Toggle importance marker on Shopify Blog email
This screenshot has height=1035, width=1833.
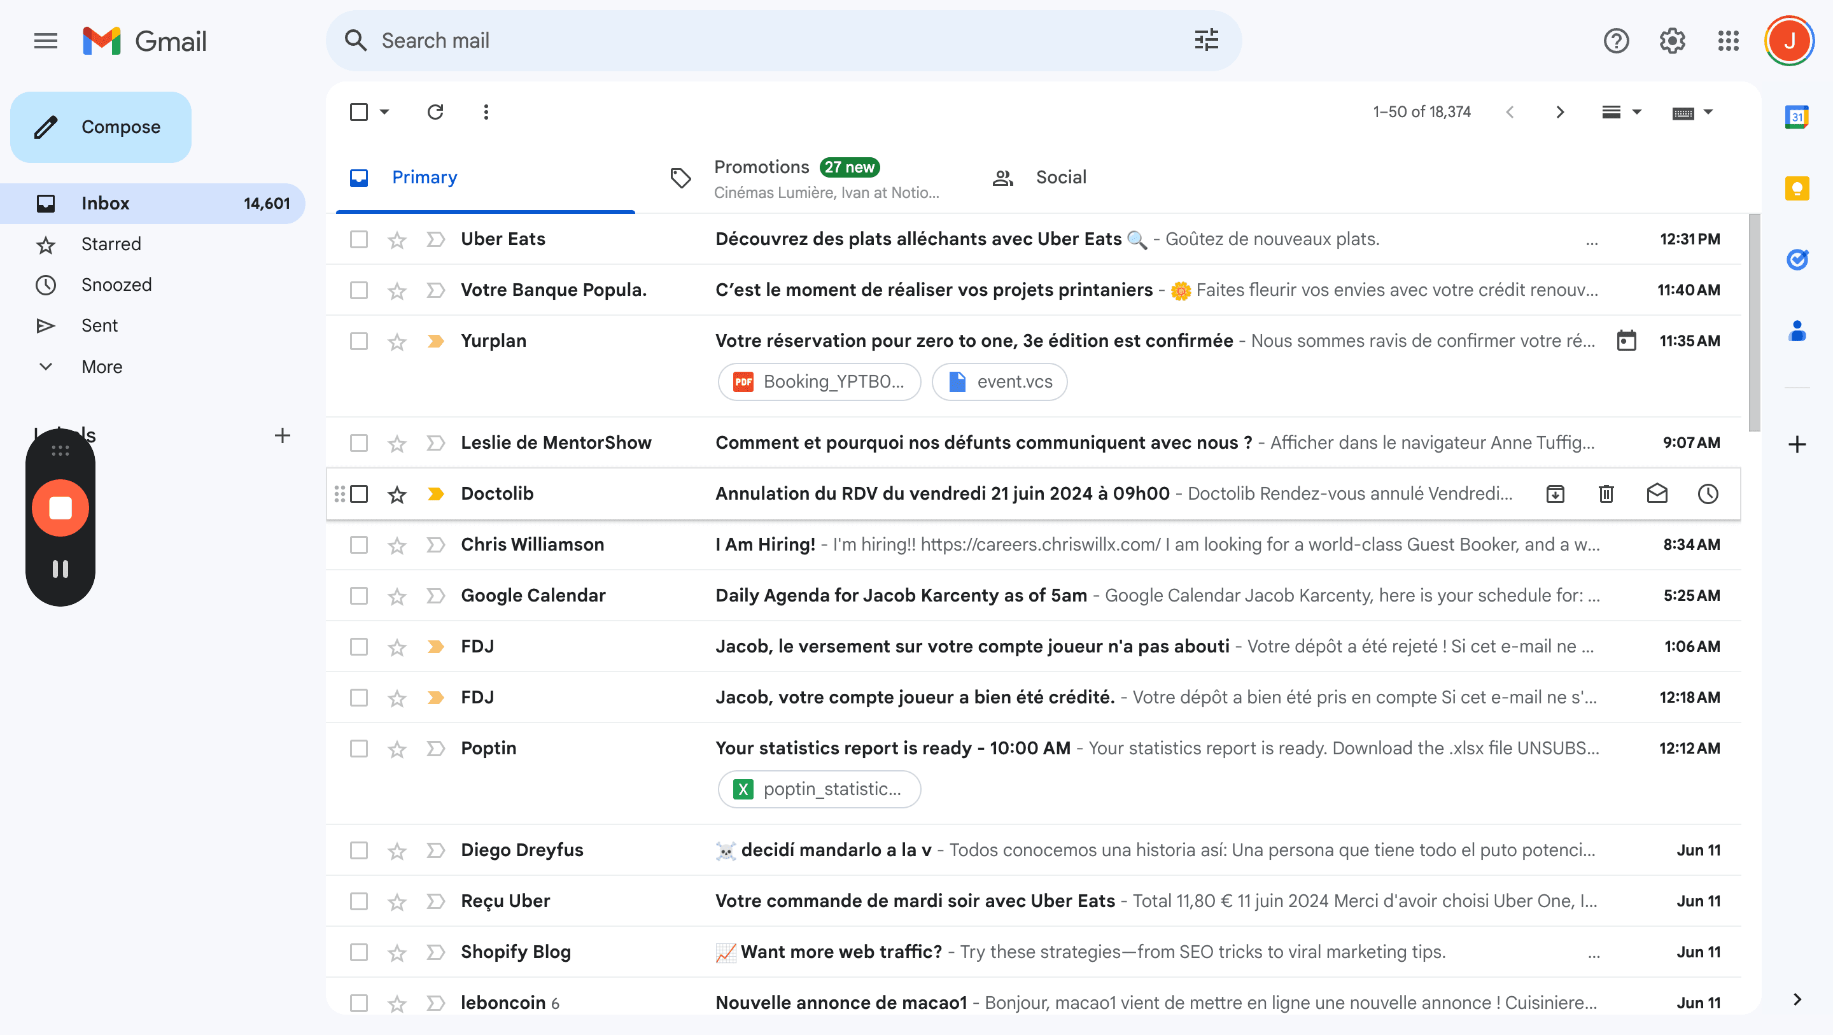pyautogui.click(x=435, y=952)
